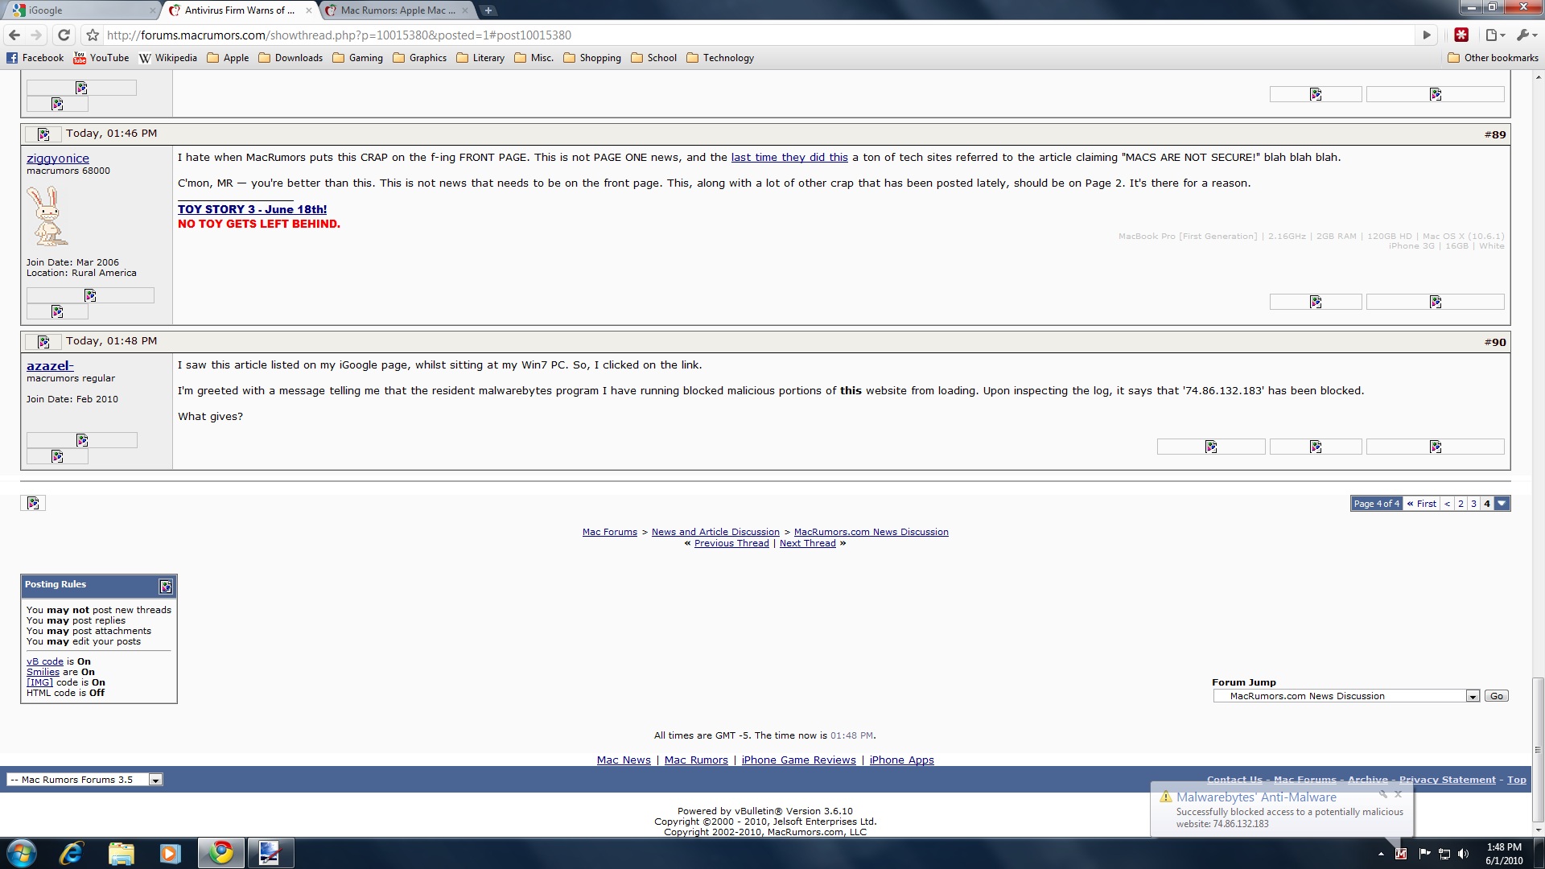The image size is (1545, 869).
Task: Open the Mac Rumors Forums 3.5 style dropdown
Action: coord(84,780)
